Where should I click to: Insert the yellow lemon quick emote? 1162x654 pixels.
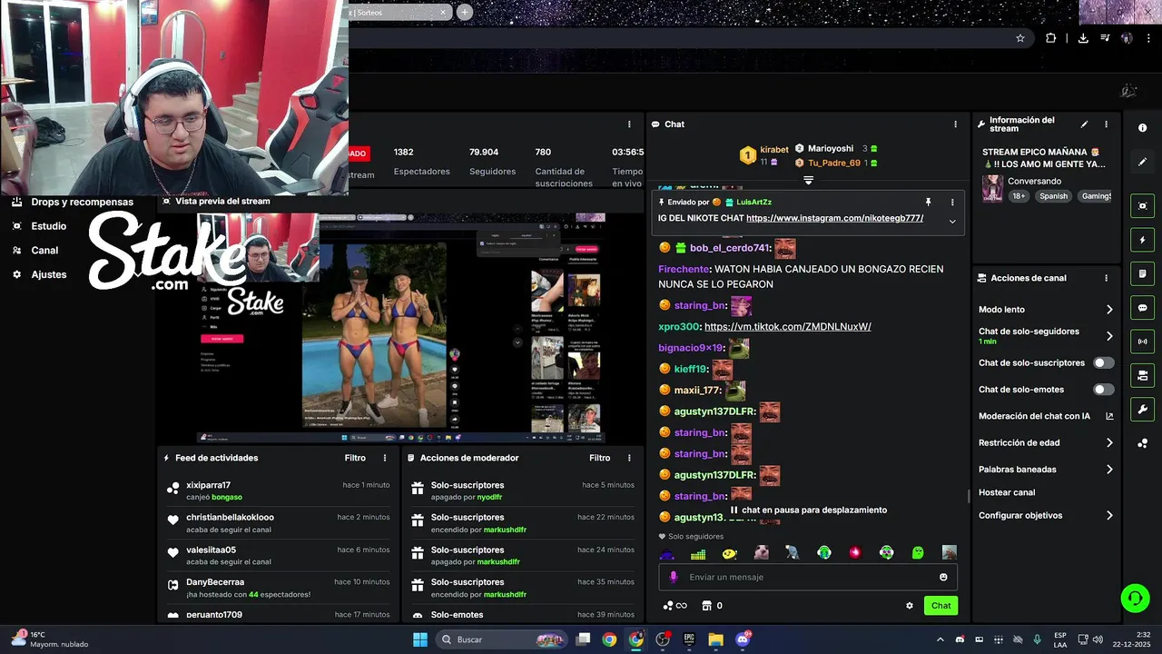(730, 552)
